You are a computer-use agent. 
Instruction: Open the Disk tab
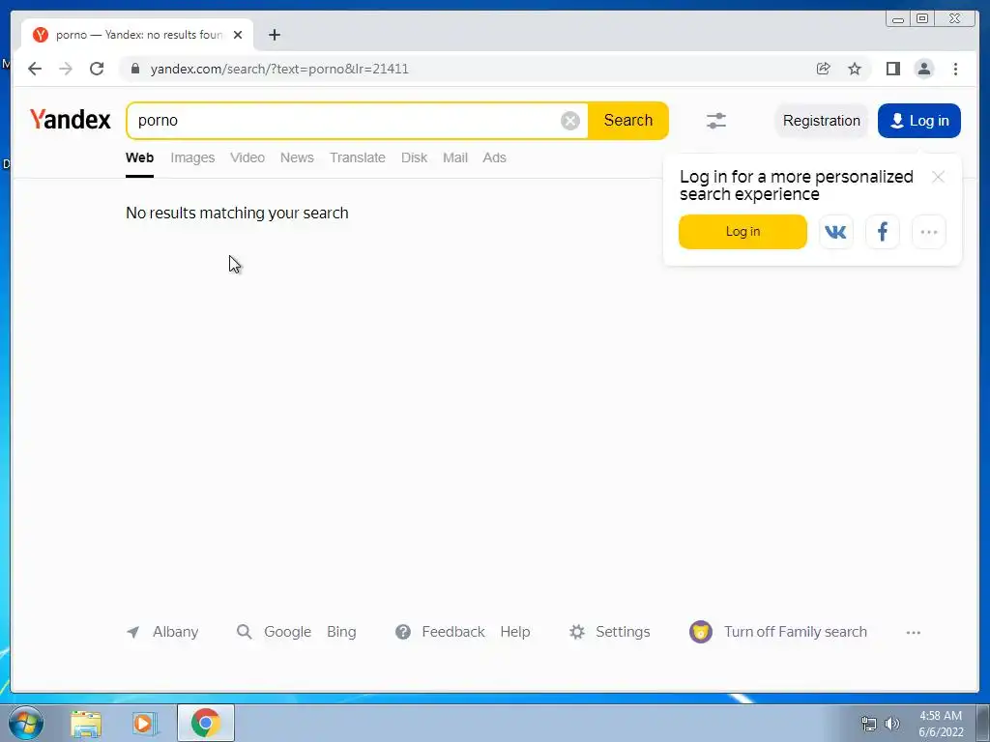coord(414,157)
